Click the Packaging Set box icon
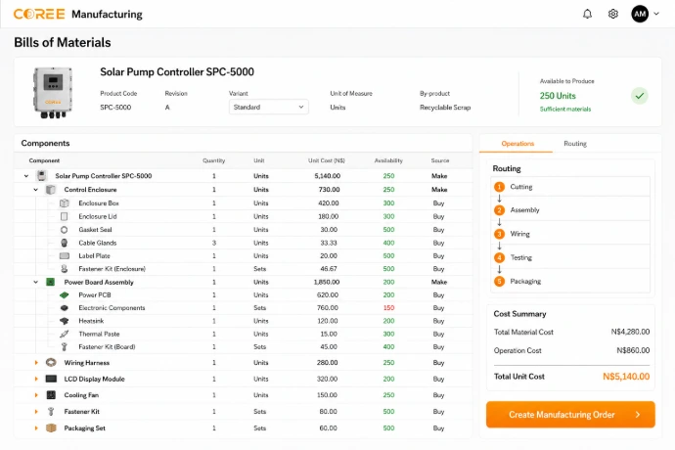Screen dimensions: 675x450 click(51, 428)
